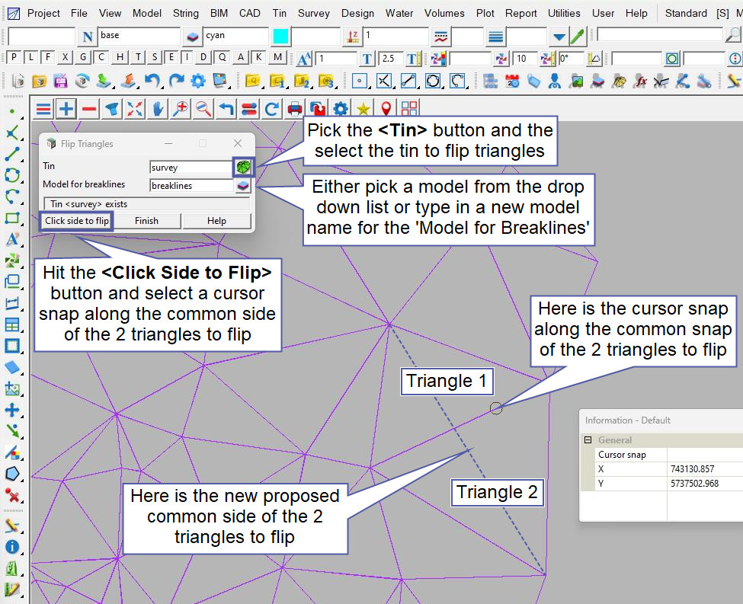Click the 'Click side to flip' button
The image size is (743, 604).
coord(77,221)
